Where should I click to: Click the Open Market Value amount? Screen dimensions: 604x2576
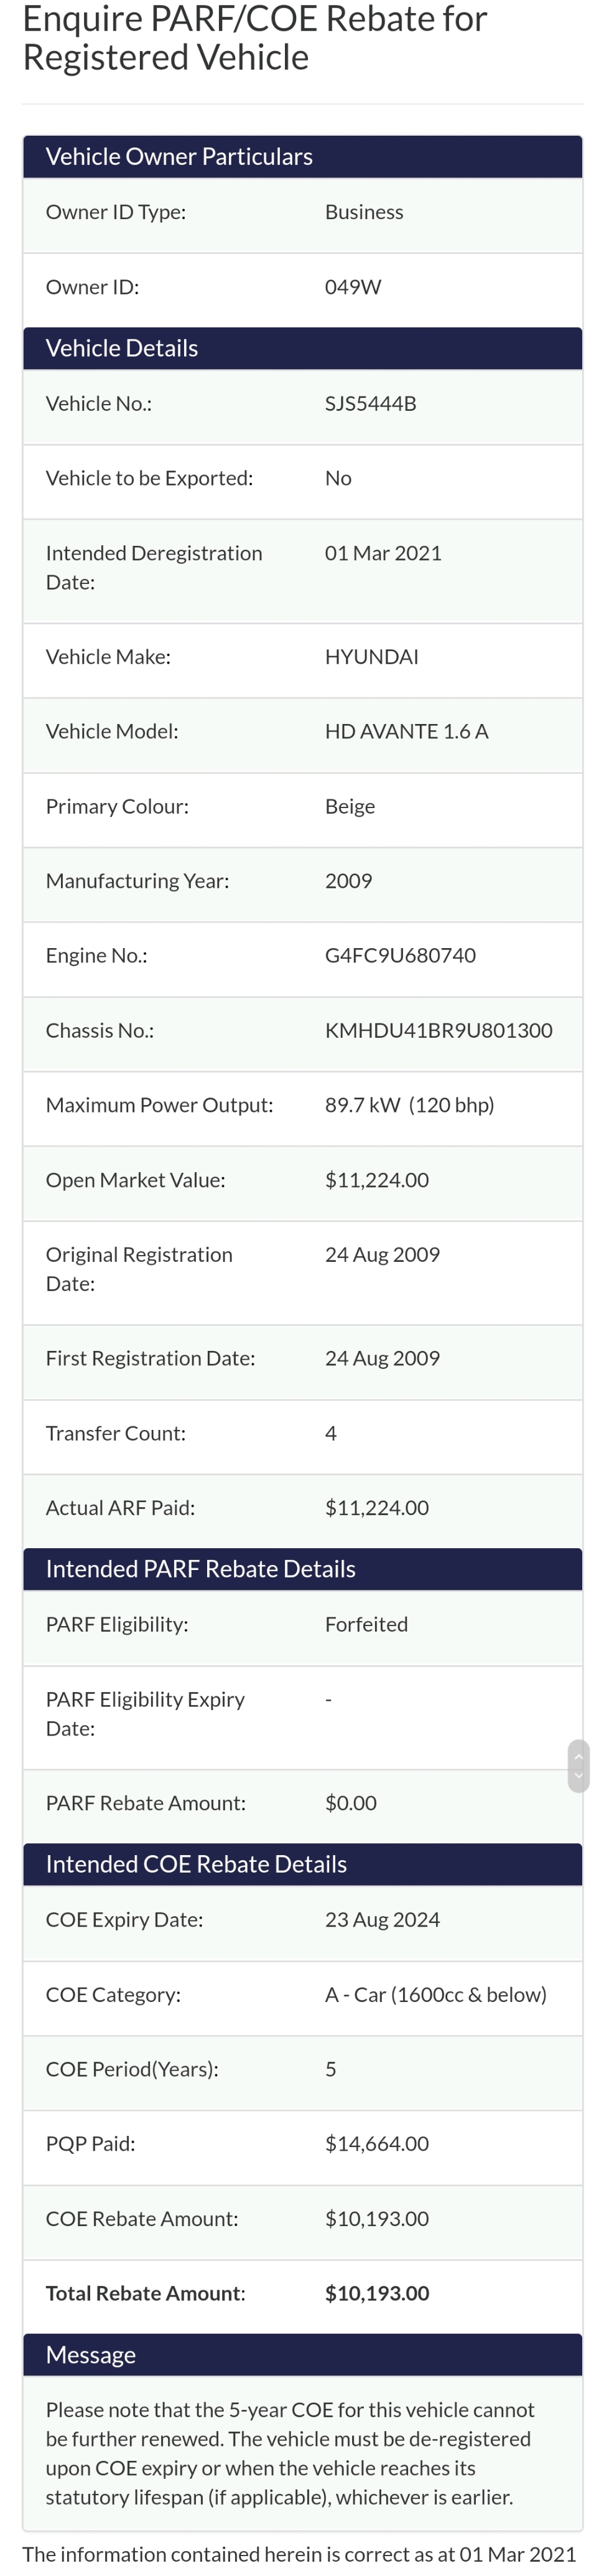pyautogui.click(x=377, y=1180)
